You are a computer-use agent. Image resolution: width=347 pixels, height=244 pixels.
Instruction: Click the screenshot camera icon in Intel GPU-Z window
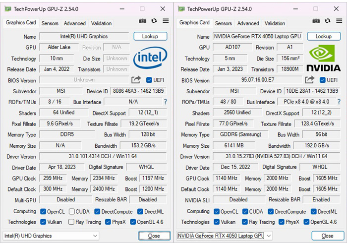click(143, 21)
